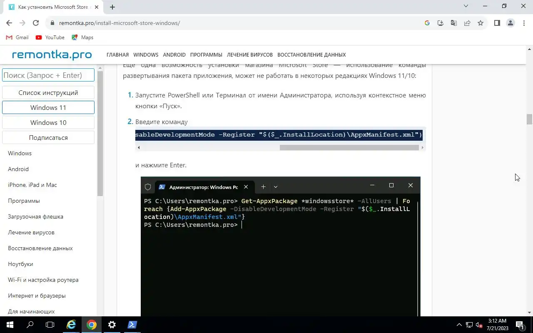Open the notification center icon
This screenshot has width=533, height=333.
[x=520, y=325]
